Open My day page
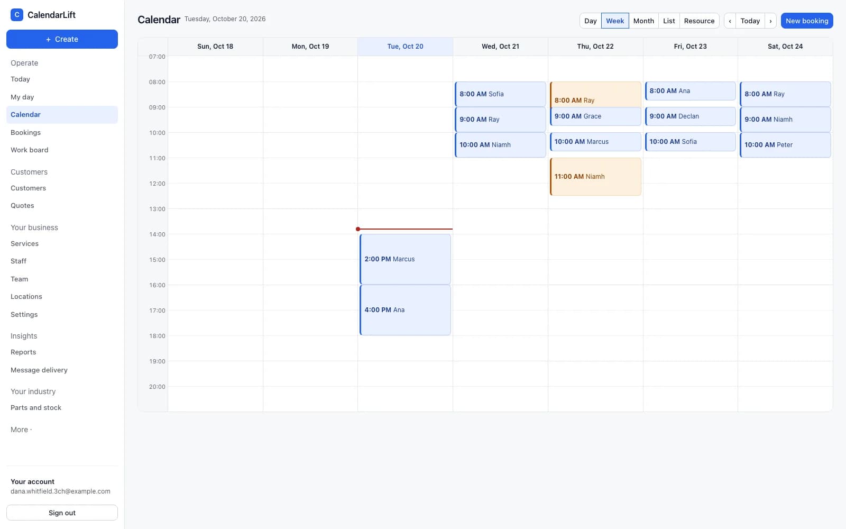The width and height of the screenshot is (846, 529). click(x=62, y=97)
